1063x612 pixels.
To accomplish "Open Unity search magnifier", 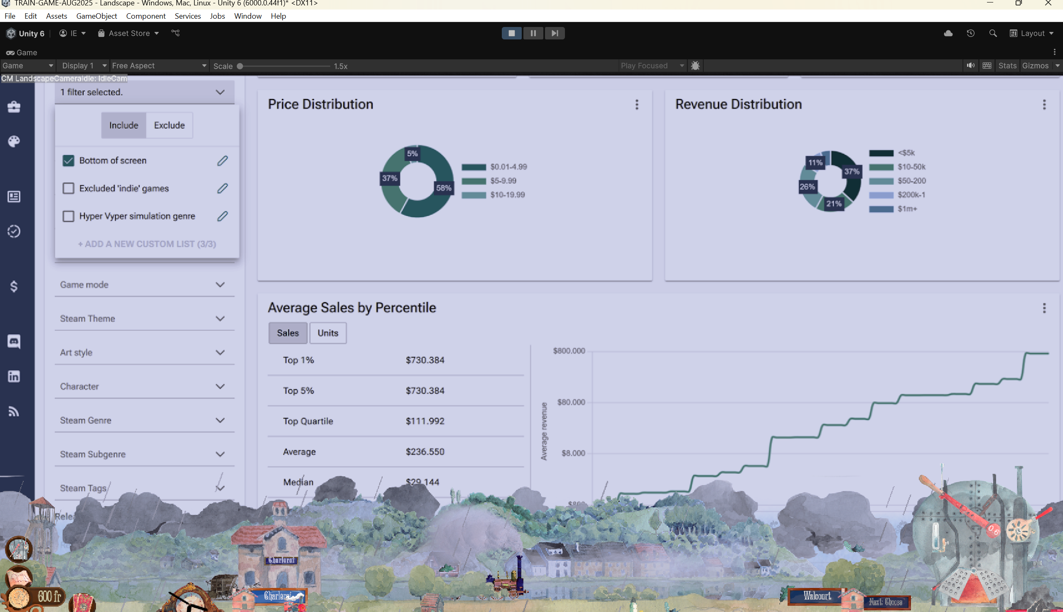I will coord(993,33).
